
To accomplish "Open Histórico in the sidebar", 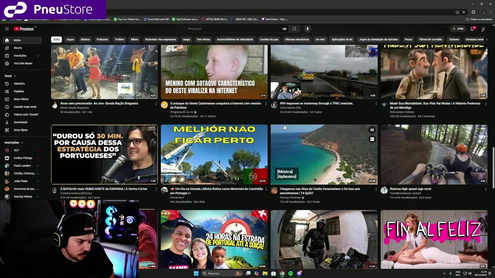I will coord(19,83).
